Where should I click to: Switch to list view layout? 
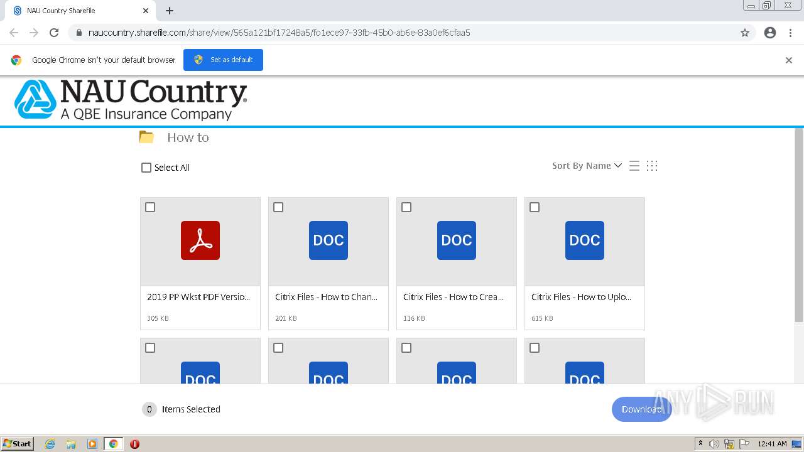pos(634,166)
